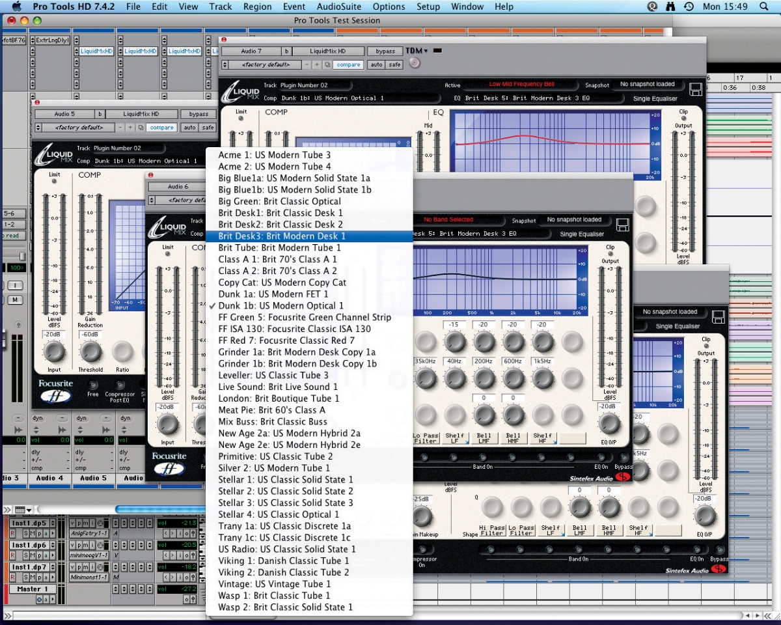Viewport: 781px width, 625px height.
Task: Click the knob above the 200Hz field
Action: coord(484,340)
